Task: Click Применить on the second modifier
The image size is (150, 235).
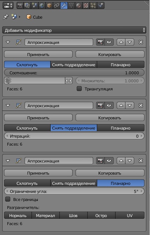Action: coord(38,117)
